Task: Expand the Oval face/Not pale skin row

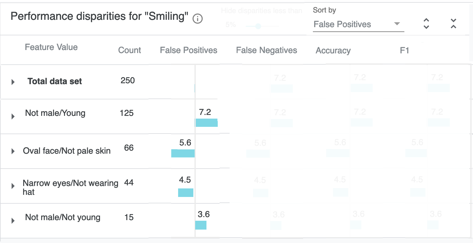Action: (x=13, y=151)
